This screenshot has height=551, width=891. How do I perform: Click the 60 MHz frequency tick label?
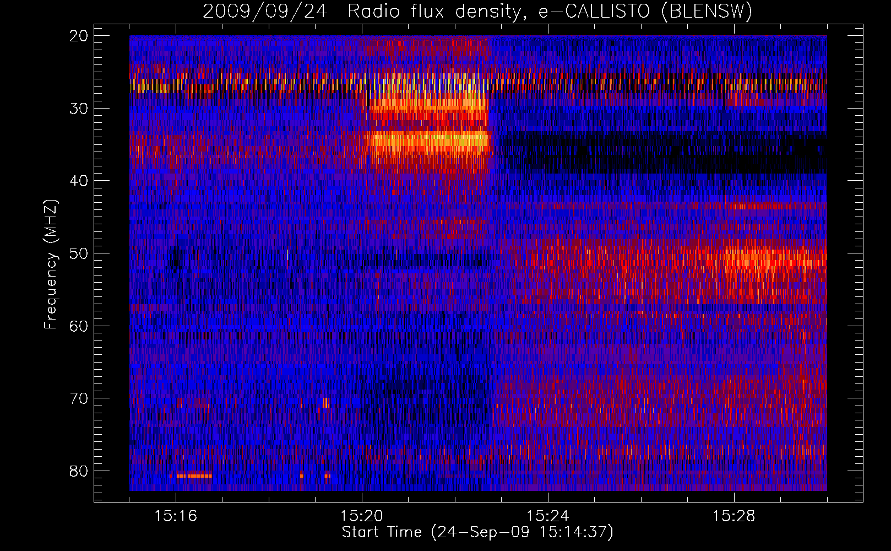point(79,326)
